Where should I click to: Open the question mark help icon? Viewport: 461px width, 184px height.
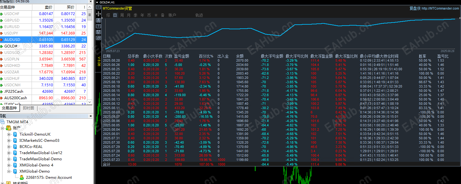(x=98, y=26)
